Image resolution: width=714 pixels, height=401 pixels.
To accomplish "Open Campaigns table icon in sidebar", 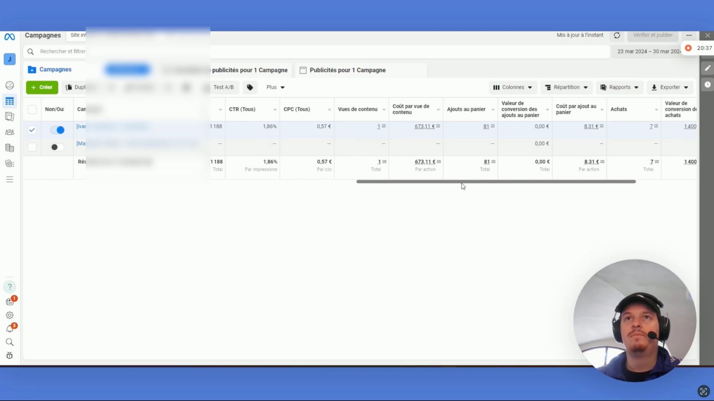I will (x=10, y=101).
